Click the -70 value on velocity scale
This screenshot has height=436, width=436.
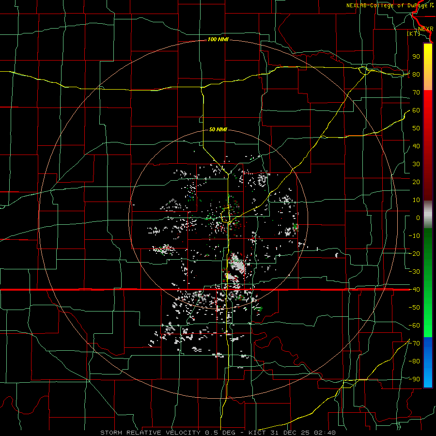(x=414, y=343)
